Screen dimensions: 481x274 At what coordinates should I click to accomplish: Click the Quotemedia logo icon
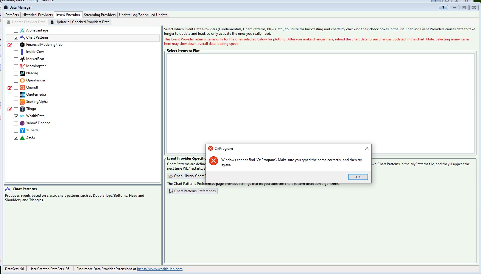click(x=22, y=95)
